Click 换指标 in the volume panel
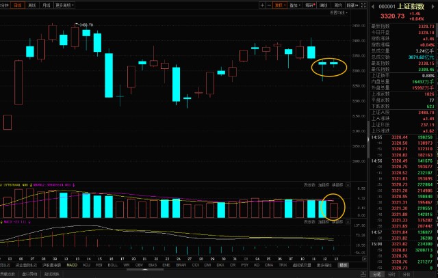438x278 pixels. click(337, 185)
